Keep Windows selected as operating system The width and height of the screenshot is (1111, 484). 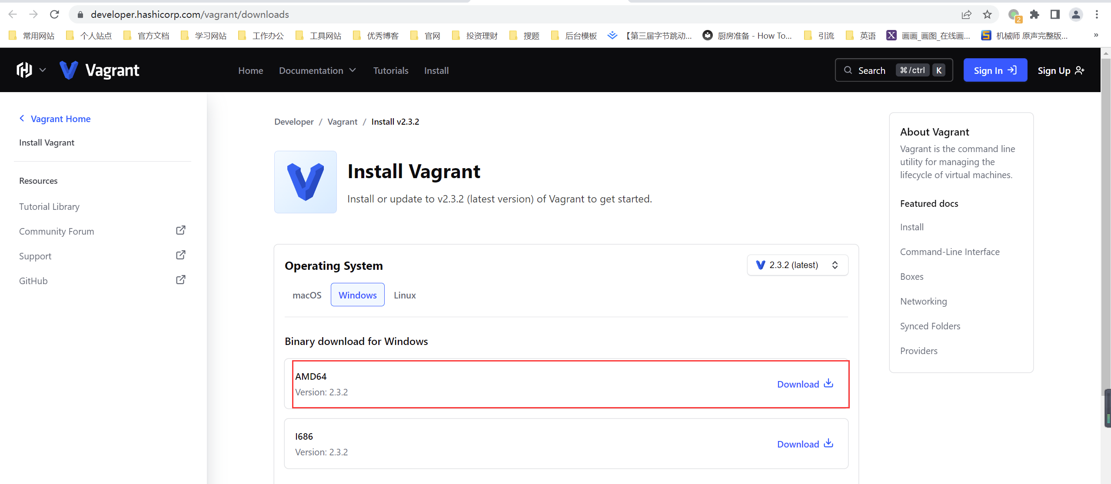click(x=357, y=295)
